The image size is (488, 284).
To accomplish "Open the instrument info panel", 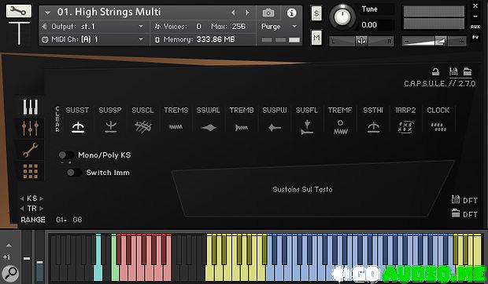I will [291, 13].
